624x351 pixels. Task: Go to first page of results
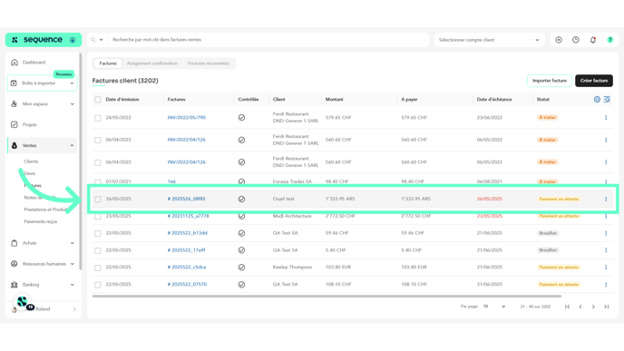[568, 307]
